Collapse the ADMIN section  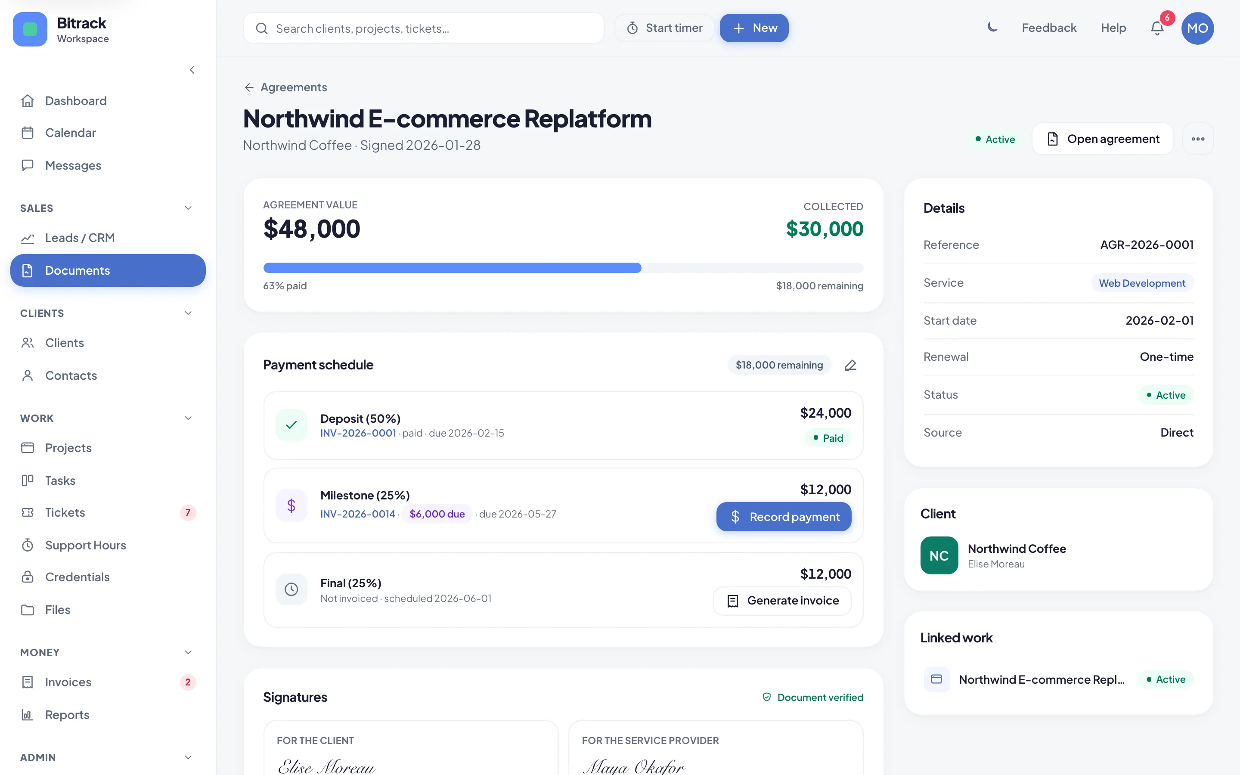tap(188, 758)
